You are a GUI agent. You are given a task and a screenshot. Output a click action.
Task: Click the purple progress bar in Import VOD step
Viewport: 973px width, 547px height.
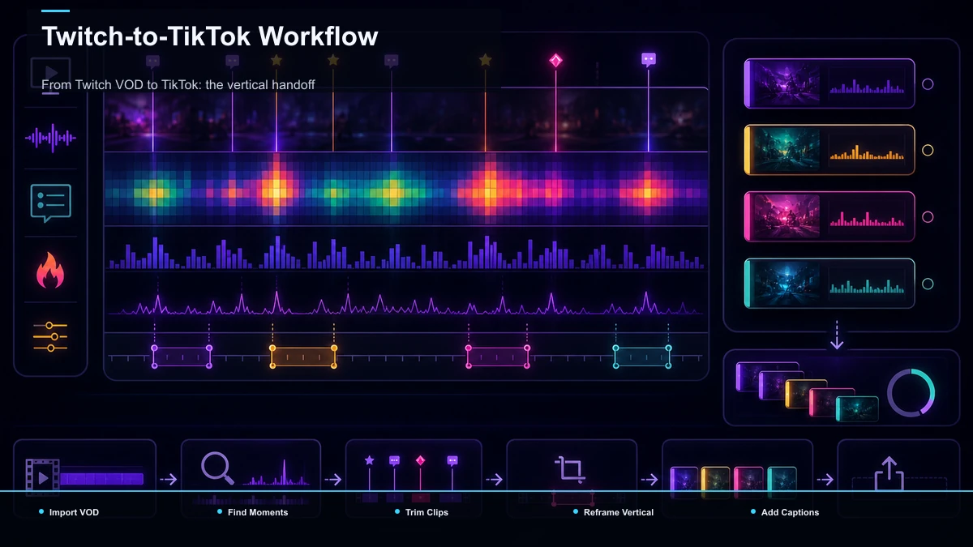pos(101,479)
